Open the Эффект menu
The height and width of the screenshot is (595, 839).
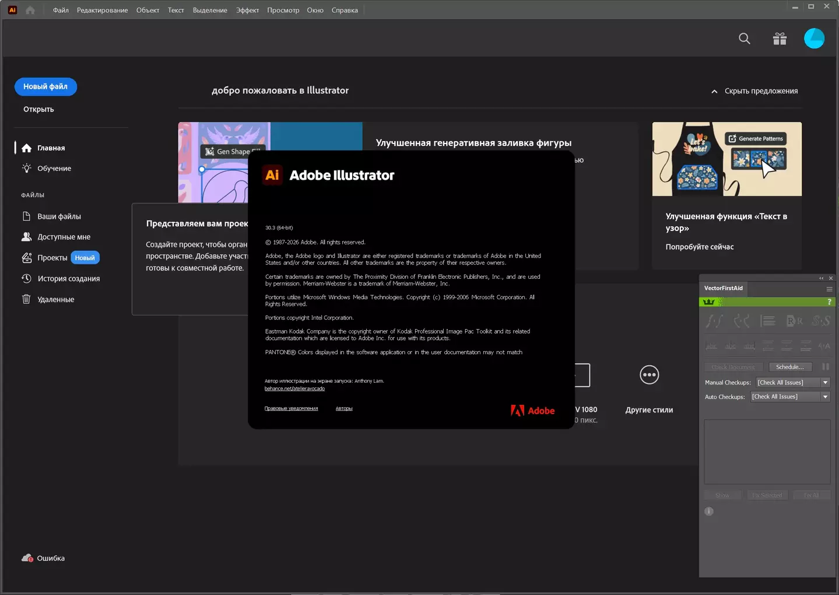tap(247, 10)
